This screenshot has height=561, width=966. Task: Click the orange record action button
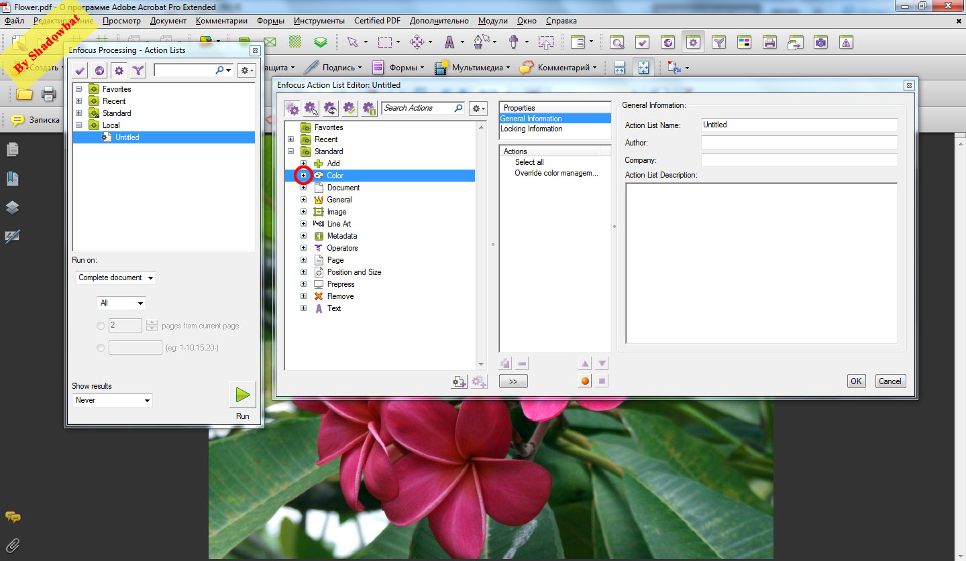[585, 381]
